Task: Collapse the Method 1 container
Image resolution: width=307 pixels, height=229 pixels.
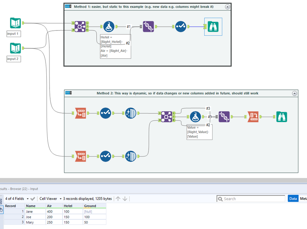Action: pos(227,7)
